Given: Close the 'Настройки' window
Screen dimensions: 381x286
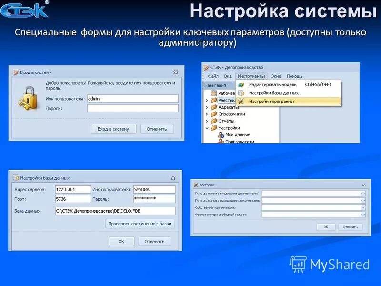Looking at the screenshot, I should [x=364, y=185].
